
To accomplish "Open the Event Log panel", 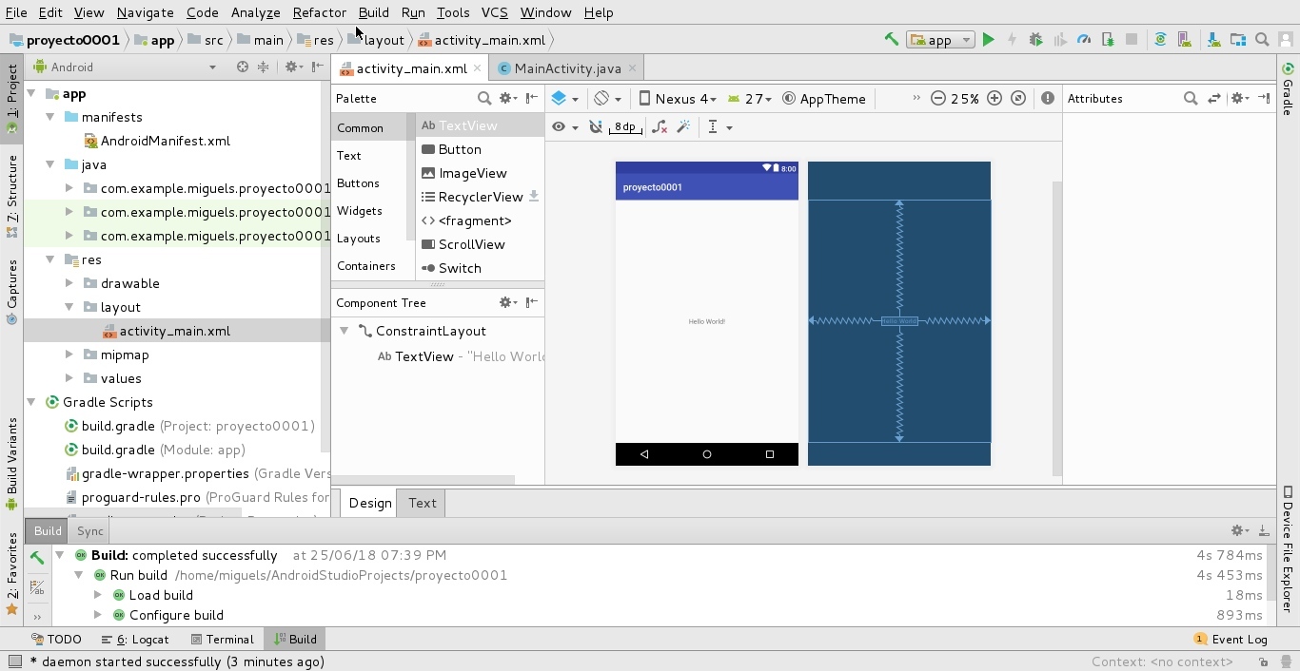I will 1238,640.
